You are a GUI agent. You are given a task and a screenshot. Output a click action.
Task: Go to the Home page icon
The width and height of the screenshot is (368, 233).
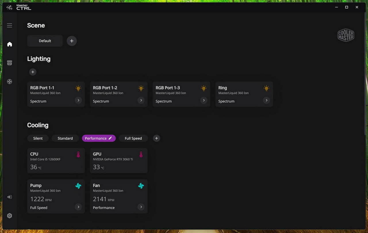9,44
